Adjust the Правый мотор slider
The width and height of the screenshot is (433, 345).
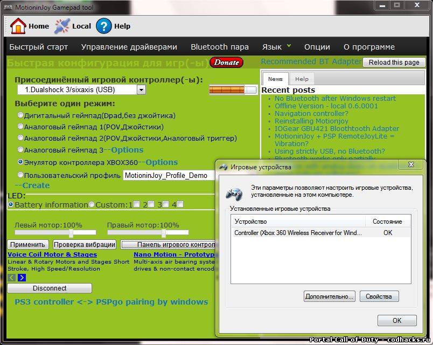pyautogui.click(x=164, y=233)
